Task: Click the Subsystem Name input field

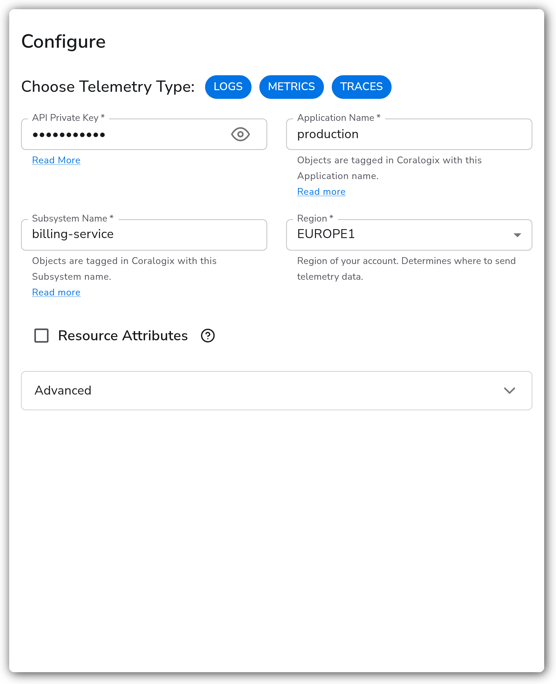Action: [144, 235]
